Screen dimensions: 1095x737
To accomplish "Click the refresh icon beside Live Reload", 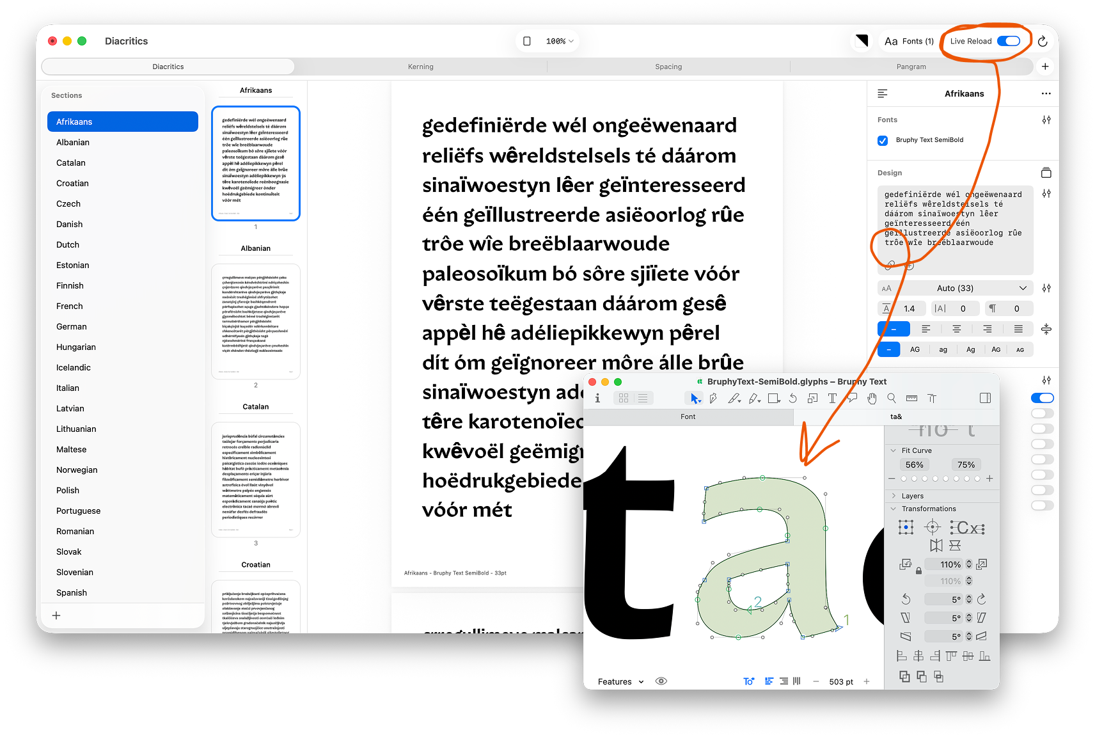I will [x=1043, y=41].
